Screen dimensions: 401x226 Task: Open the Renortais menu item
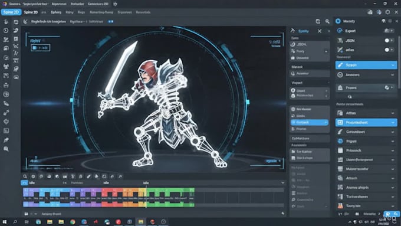click(x=143, y=12)
